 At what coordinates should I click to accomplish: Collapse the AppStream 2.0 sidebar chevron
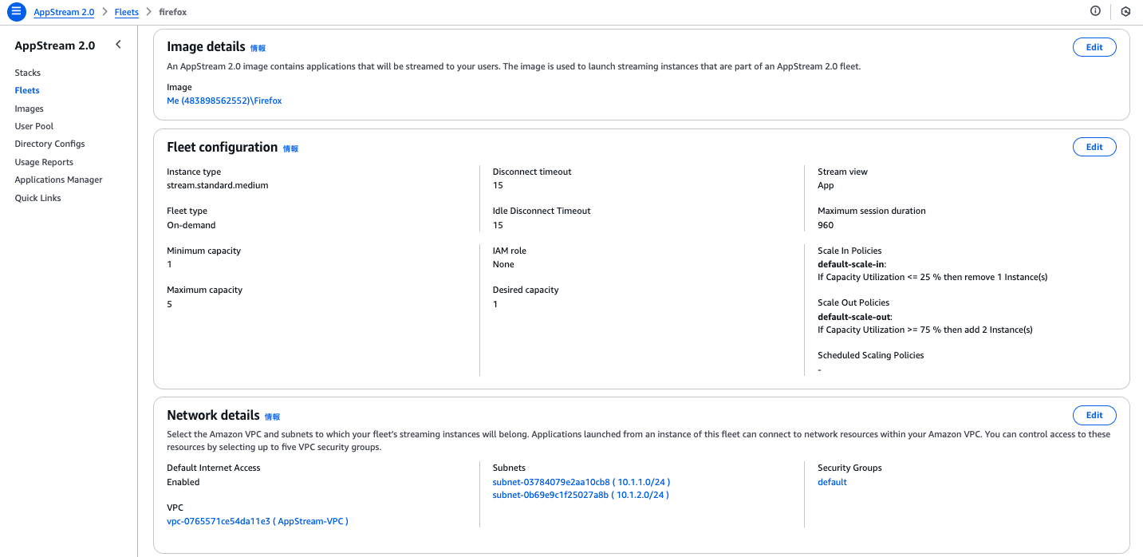(x=118, y=45)
